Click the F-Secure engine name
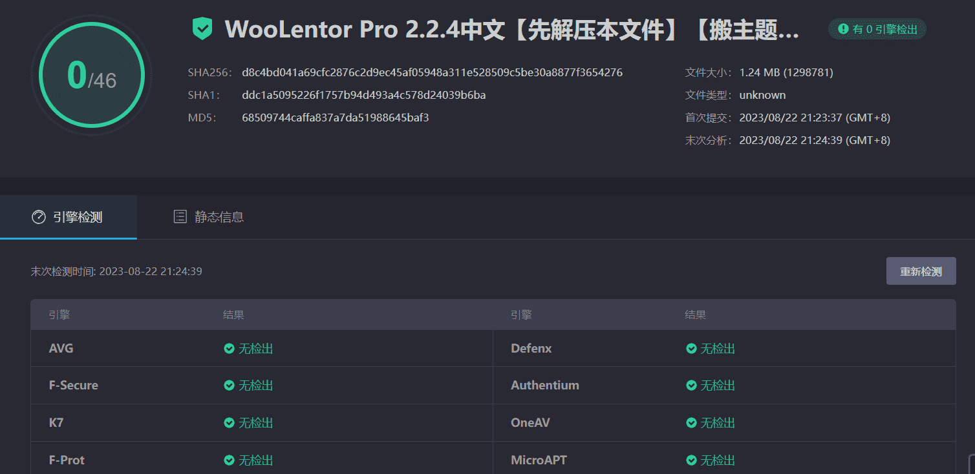 point(74,386)
